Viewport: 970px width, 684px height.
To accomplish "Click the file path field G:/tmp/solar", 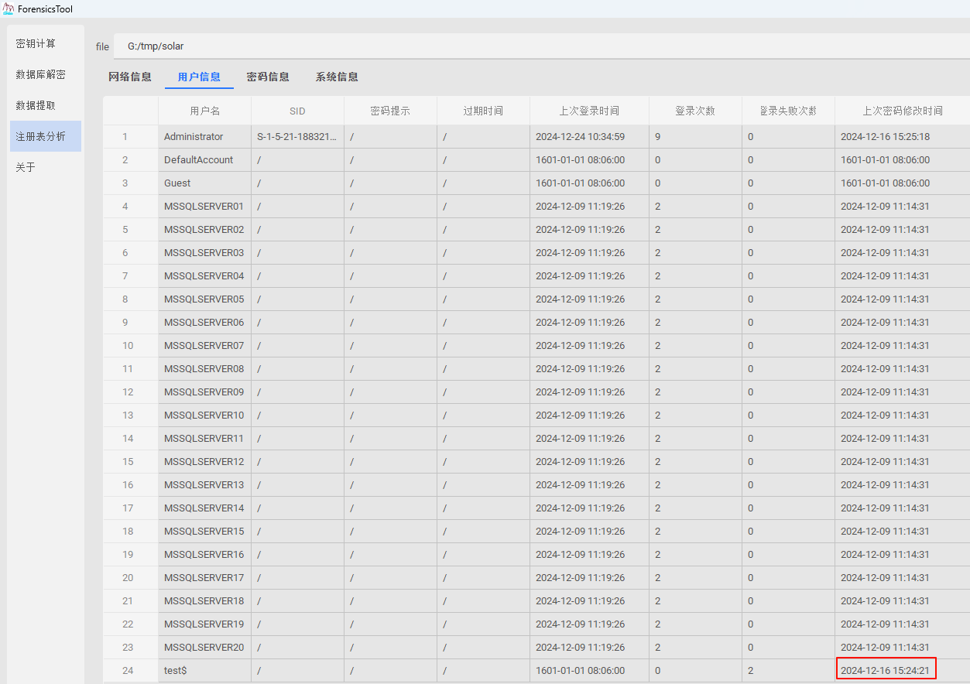I will coord(541,46).
